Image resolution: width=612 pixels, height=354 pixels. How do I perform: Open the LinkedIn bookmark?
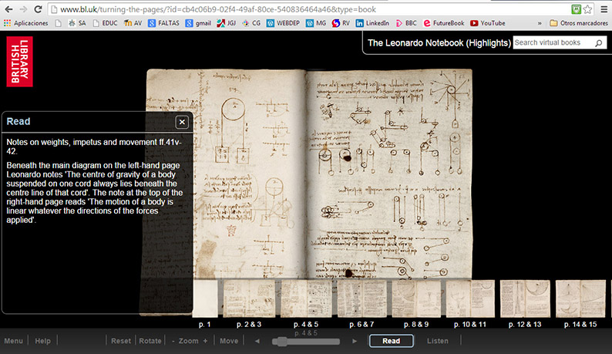(x=372, y=23)
